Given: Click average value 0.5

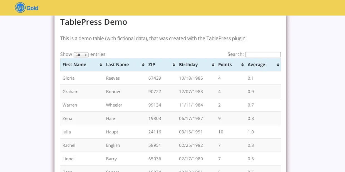Looking at the screenshot, I should (251, 159).
